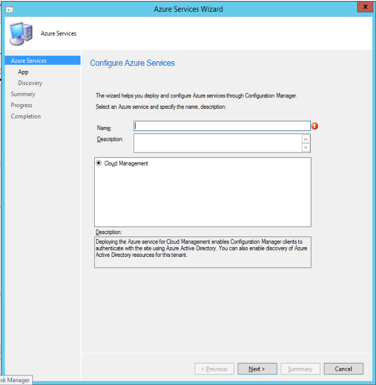Image resolution: width=376 pixels, height=385 pixels.
Task: Click the Description scroll down arrow
Action: pos(306,147)
